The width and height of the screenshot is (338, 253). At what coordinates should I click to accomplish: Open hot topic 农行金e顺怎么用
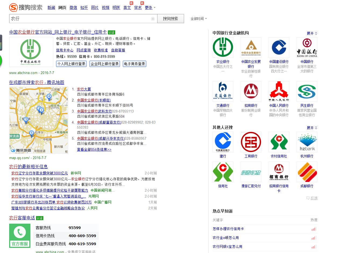coord(226,238)
